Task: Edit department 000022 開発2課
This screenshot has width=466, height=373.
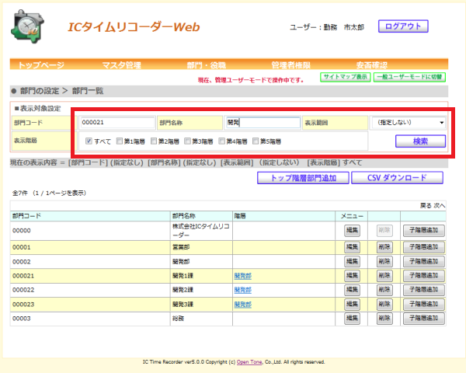Action: 352,290
